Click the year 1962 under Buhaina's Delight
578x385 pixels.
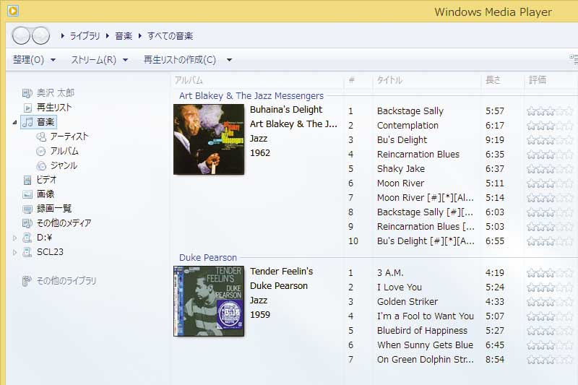click(260, 153)
